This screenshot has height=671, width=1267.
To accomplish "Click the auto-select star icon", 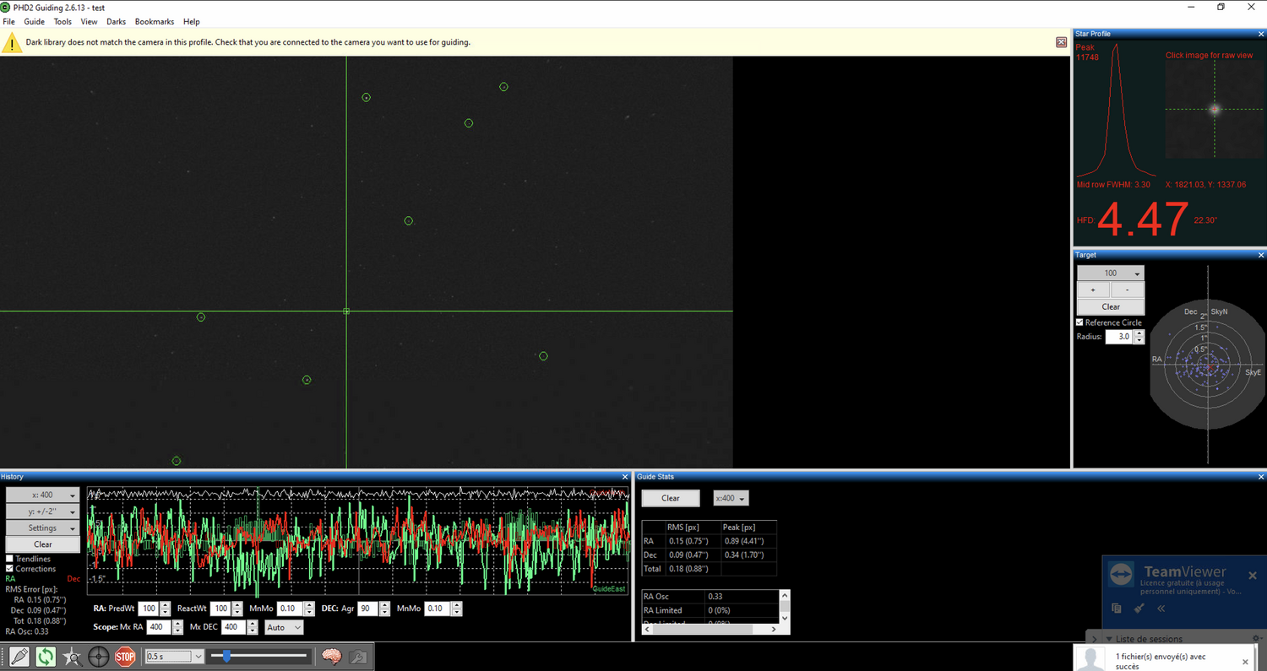I will coord(72,657).
